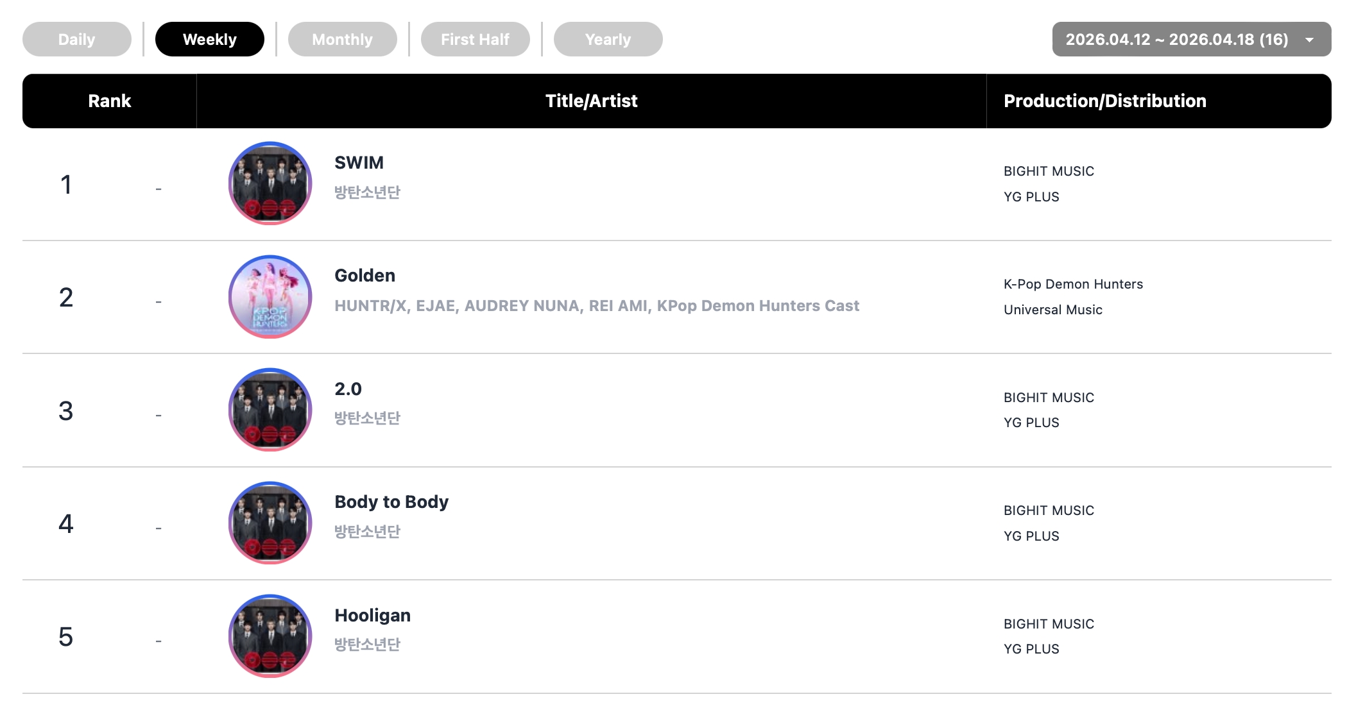Switch to the Monthly chart tab

click(x=343, y=39)
